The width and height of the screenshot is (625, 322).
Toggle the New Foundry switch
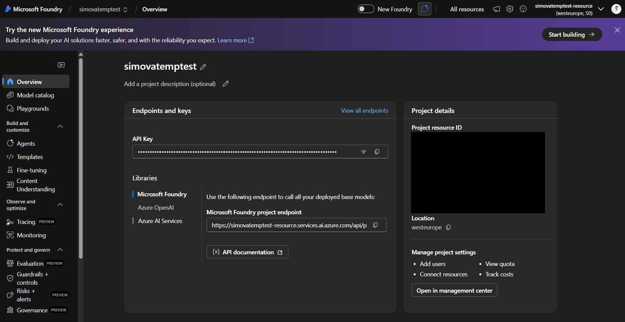coord(366,9)
